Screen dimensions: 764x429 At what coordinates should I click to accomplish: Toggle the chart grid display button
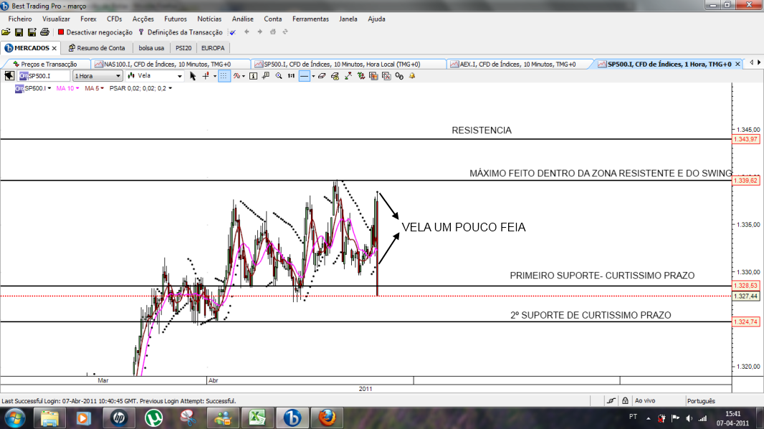pyautogui.click(x=224, y=76)
